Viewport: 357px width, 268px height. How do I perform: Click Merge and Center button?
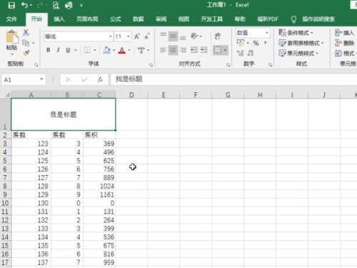[x=218, y=50]
